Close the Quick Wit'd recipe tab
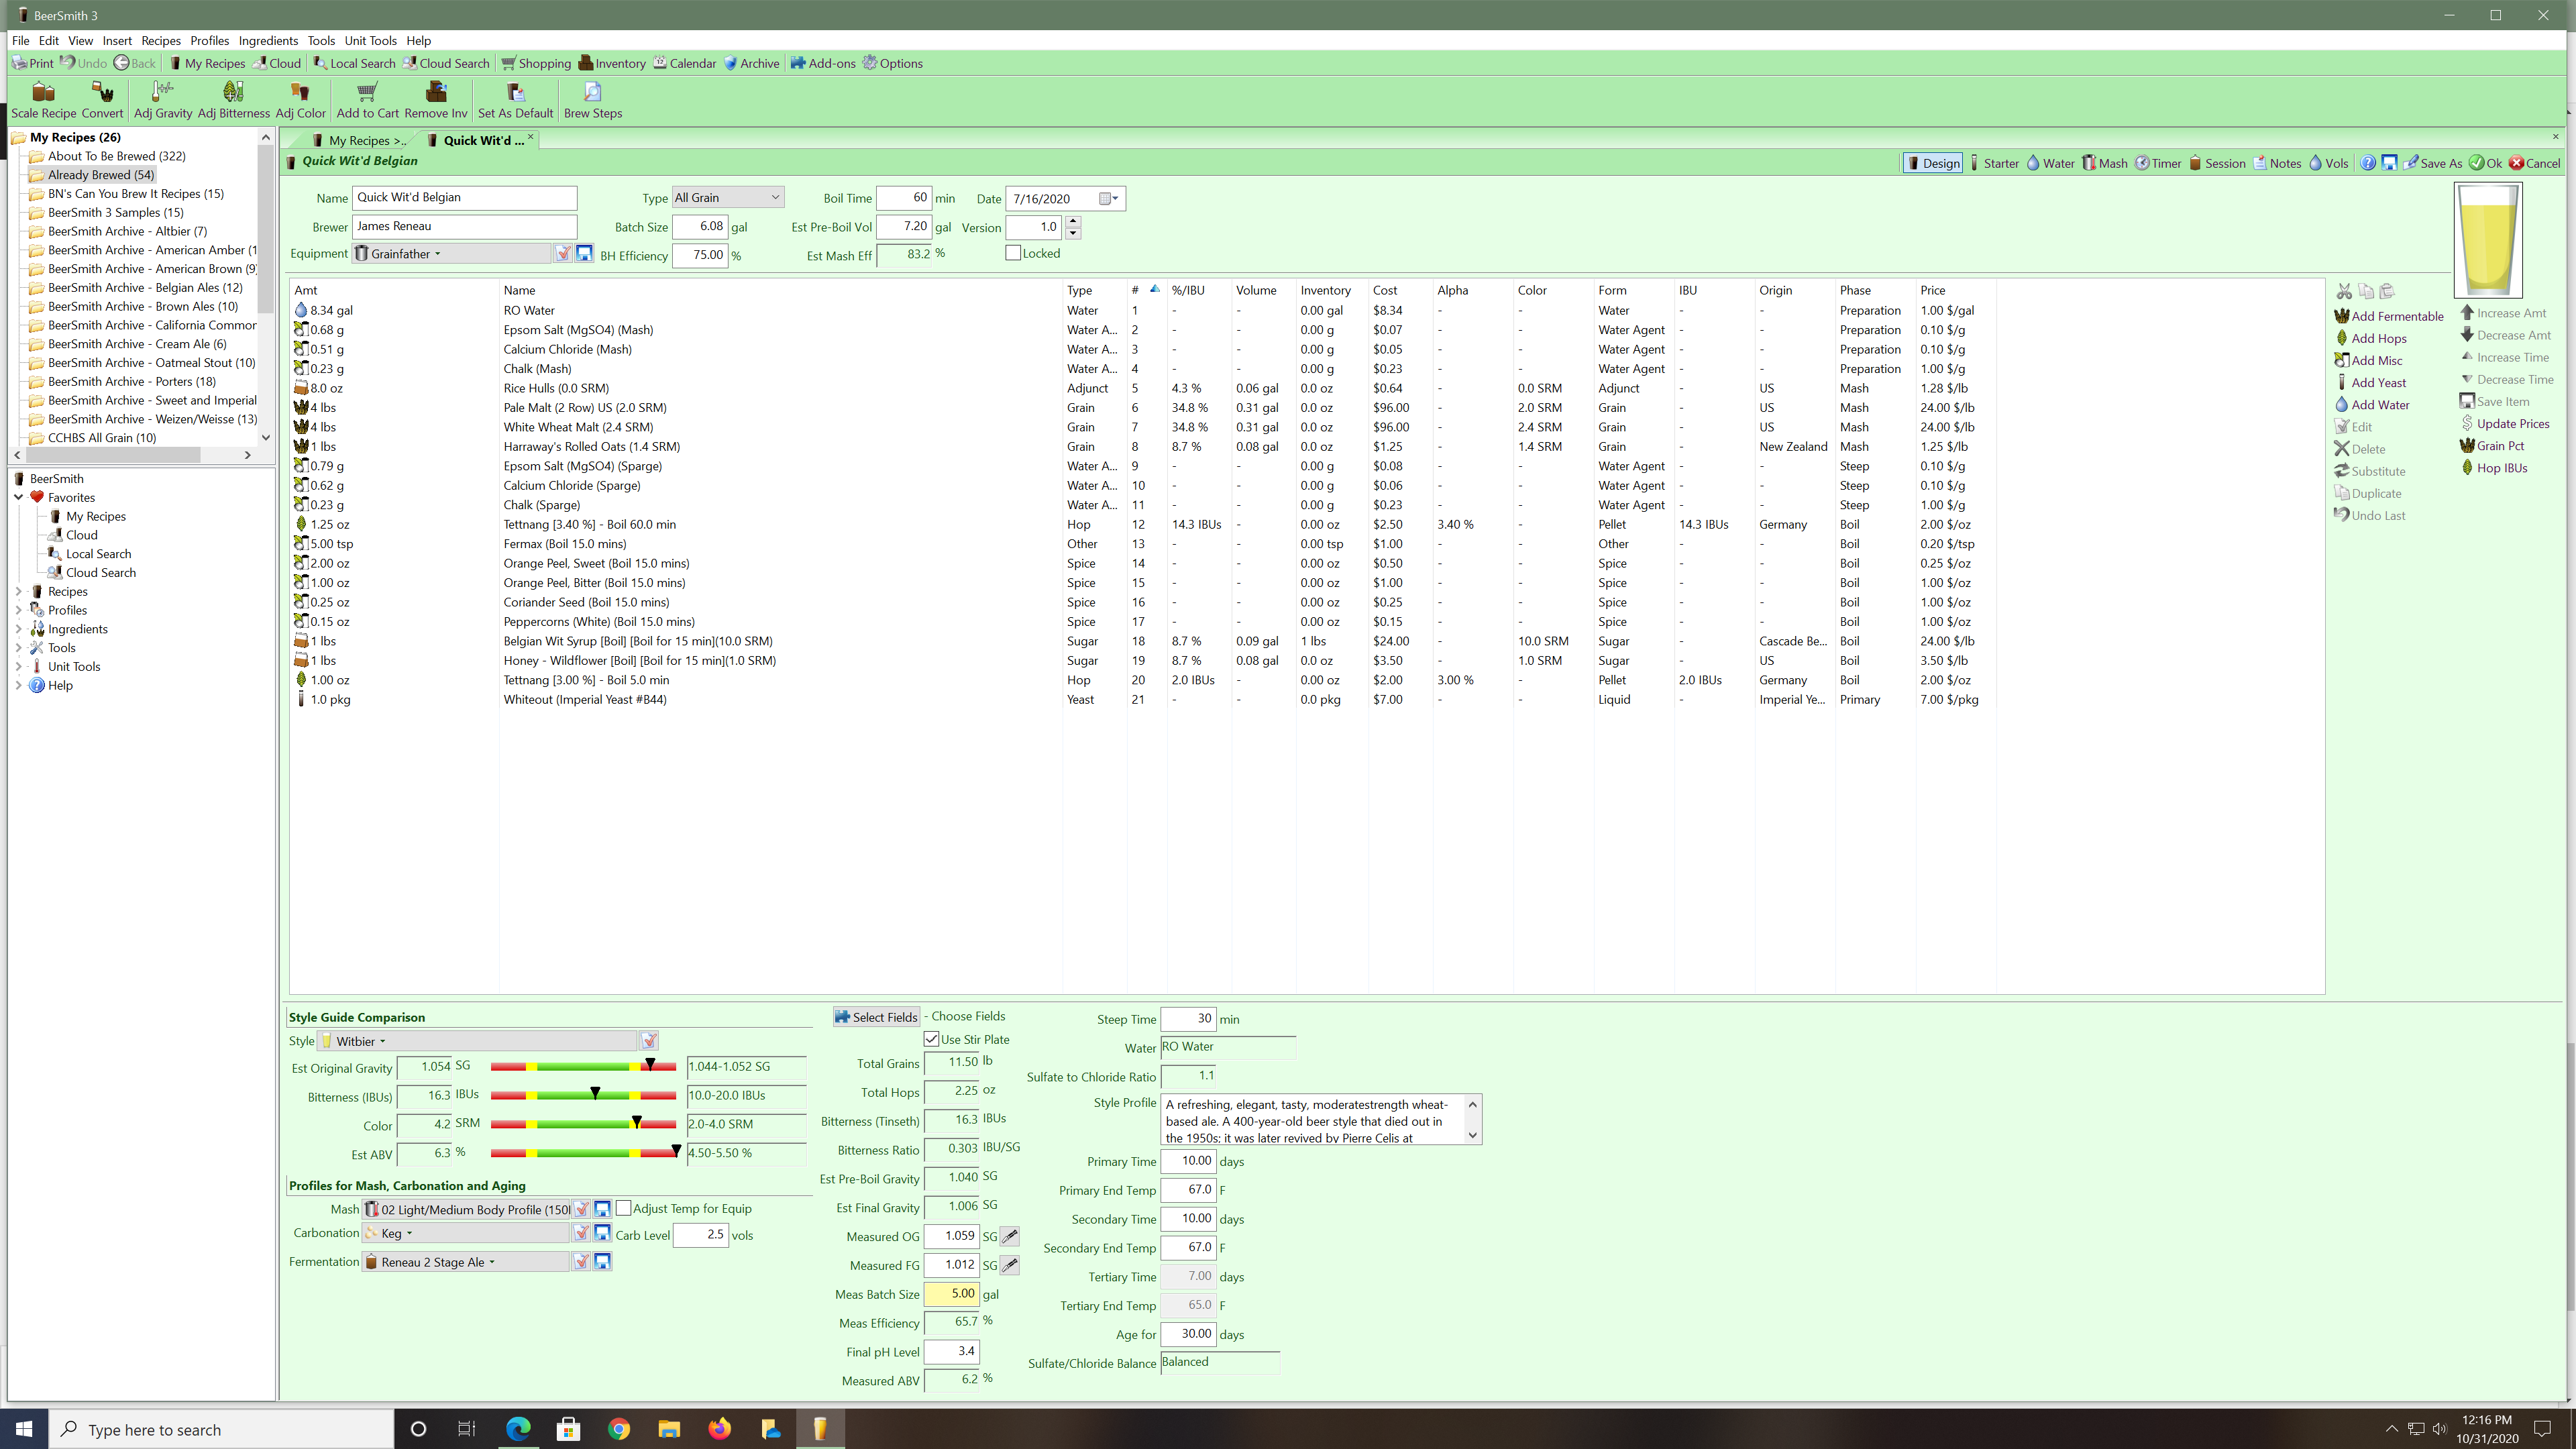This screenshot has width=2576, height=1449. 530,137
